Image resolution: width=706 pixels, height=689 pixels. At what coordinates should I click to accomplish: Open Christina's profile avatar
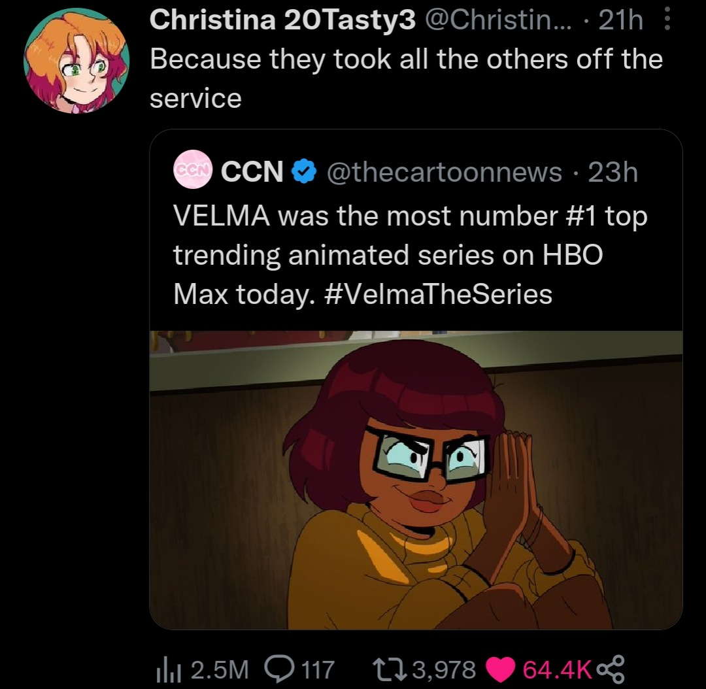click(76, 61)
